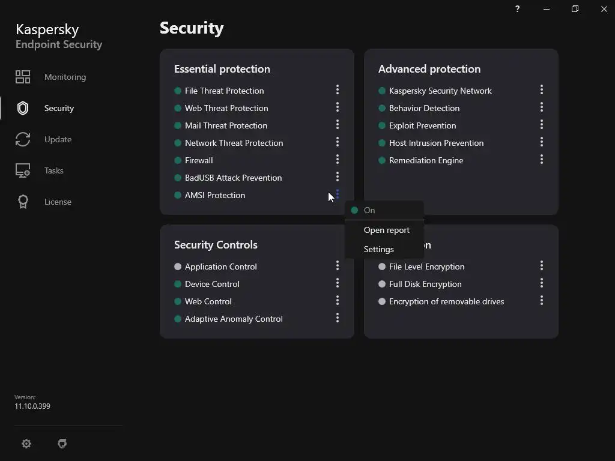This screenshot has width=615, height=461.
Task: Click the License ribbon icon
Action: (23, 202)
